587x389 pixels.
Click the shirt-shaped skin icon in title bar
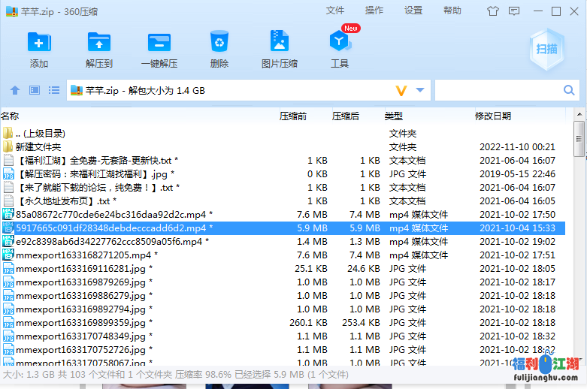pyautogui.click(x=493, y=11)
